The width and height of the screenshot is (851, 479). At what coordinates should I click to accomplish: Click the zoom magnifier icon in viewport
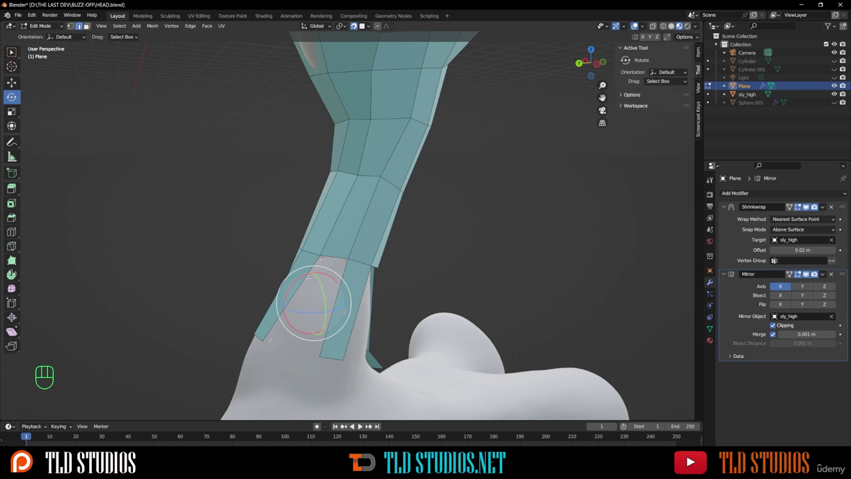pos(602,85)
